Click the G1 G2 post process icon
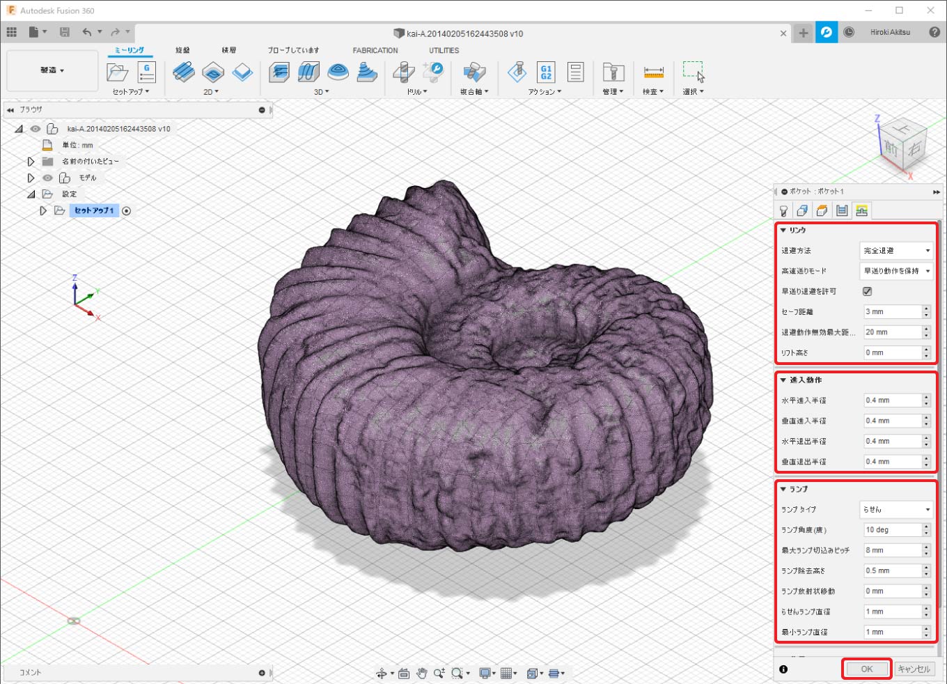Viewport: 947px width, 684px height. tap(546, 72)
